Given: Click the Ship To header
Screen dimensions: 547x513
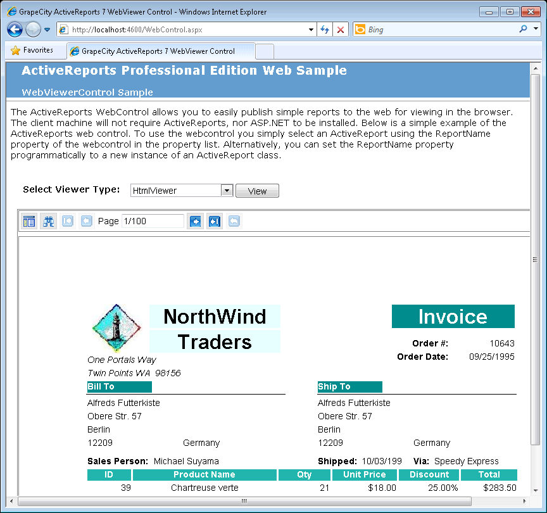Looking at the screenshot, I should coord(350,387).
